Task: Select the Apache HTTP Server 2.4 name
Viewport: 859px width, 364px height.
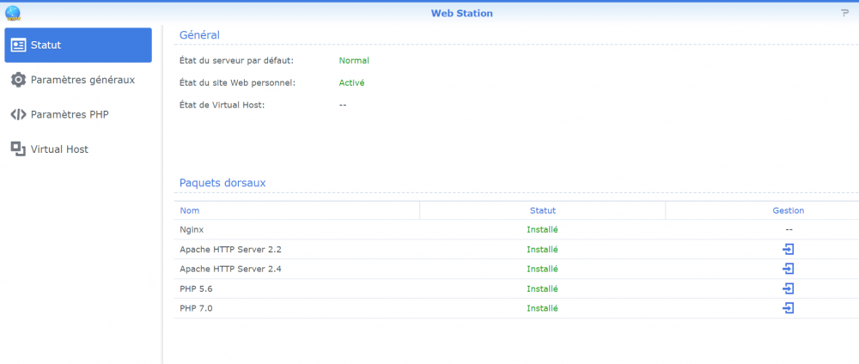Action: 230,269
